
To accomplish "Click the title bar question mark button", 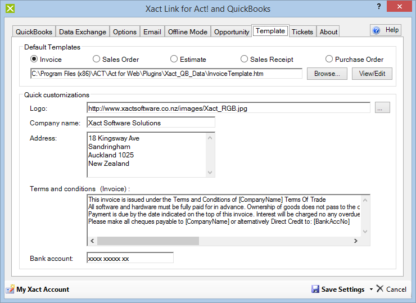I will click(379, 7).
